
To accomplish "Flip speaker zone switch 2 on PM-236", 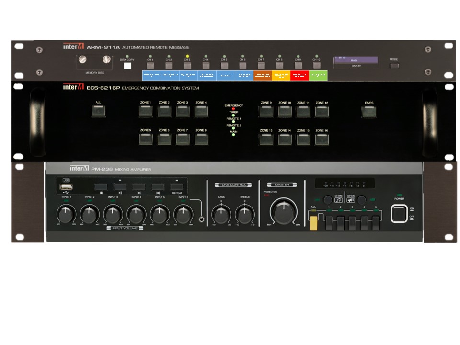I will tap(341, 223).
